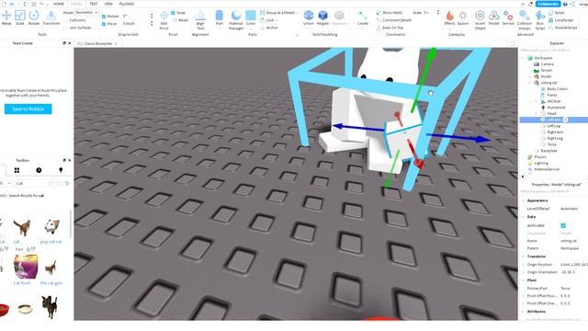Screen dimensions: 588x331
Task: Collapse the Transform properties section
Action: pyautogui.click(x=524, y=257)
